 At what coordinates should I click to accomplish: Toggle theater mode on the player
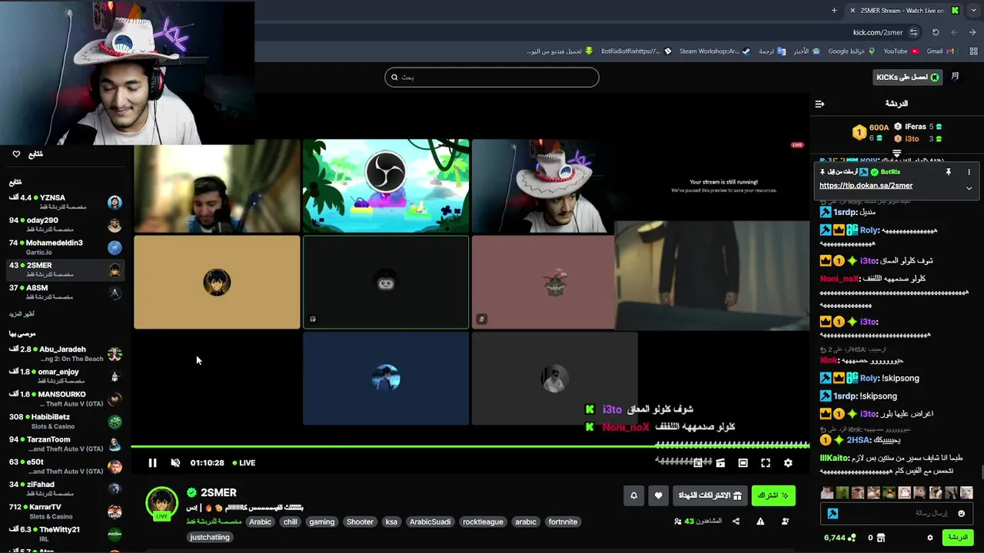743,462
